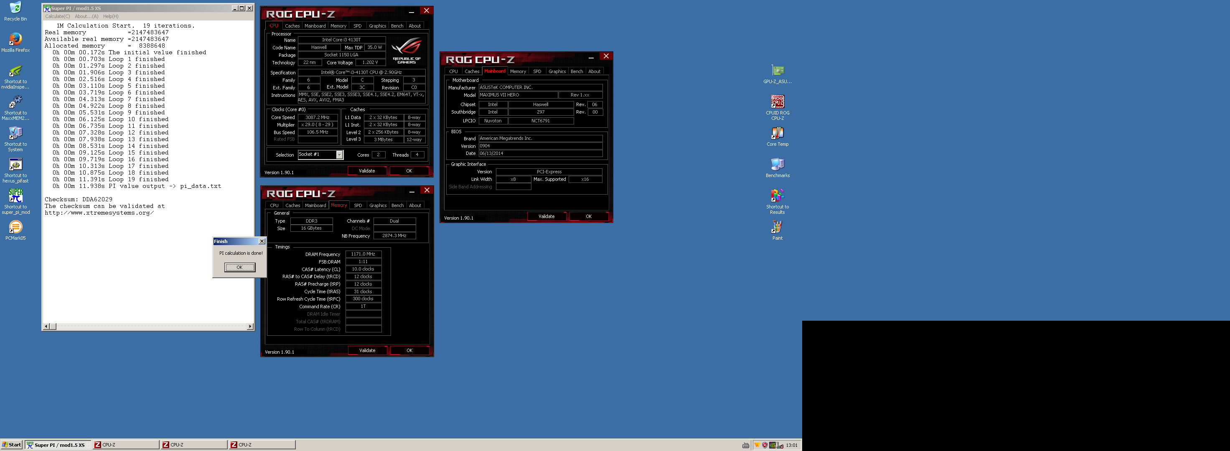The width and height of the screenshot is (1230, 451).
Task: Select the Shortcut to hexus_pifast icon
Action: 15,171
